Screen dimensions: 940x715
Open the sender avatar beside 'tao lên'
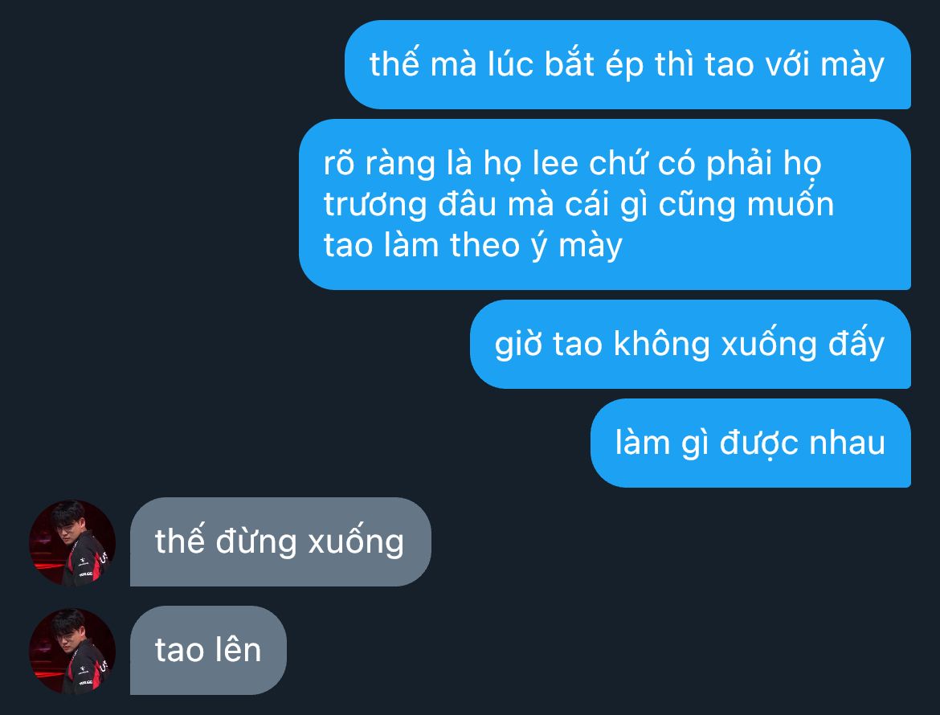click(72, 651)
